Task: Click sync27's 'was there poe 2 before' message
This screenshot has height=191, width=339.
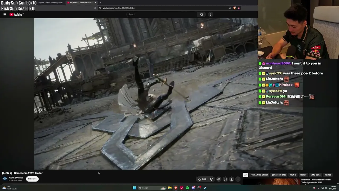Action: point(291,73)
